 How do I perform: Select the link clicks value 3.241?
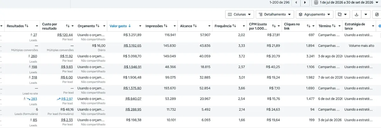pos(310,56)
